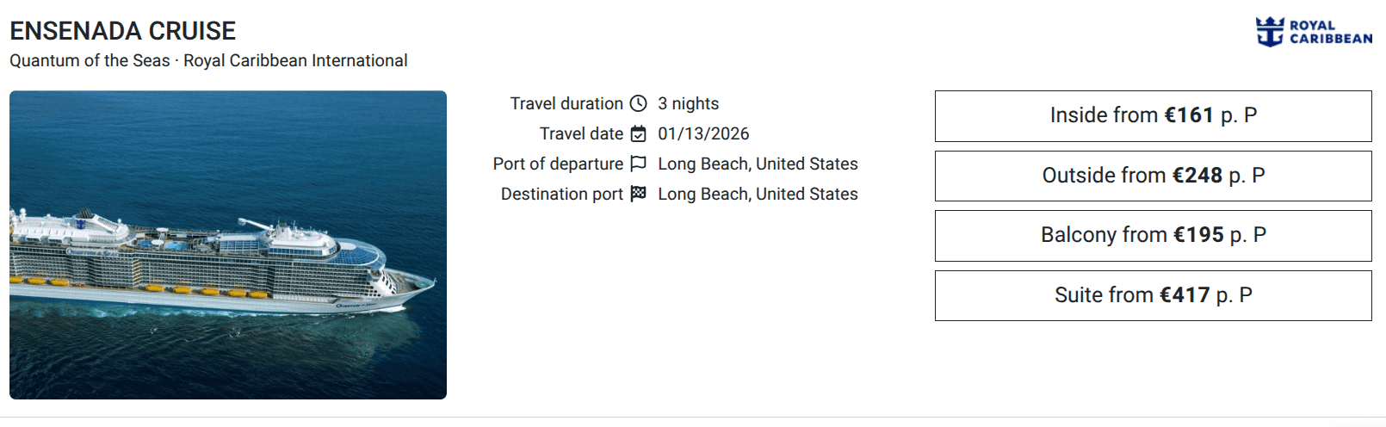Click the 3 nights duration value
The image size is (1386, 427).
688,103
